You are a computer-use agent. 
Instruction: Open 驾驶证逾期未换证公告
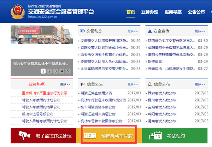click(x=98, y=114)
